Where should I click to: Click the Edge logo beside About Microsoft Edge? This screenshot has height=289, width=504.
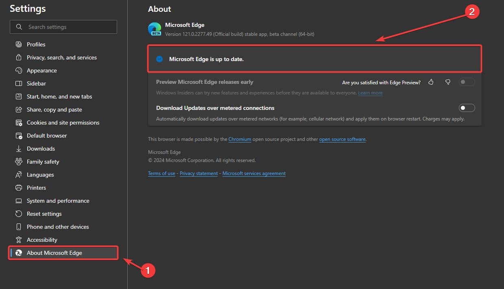click(x=18, y=253)
